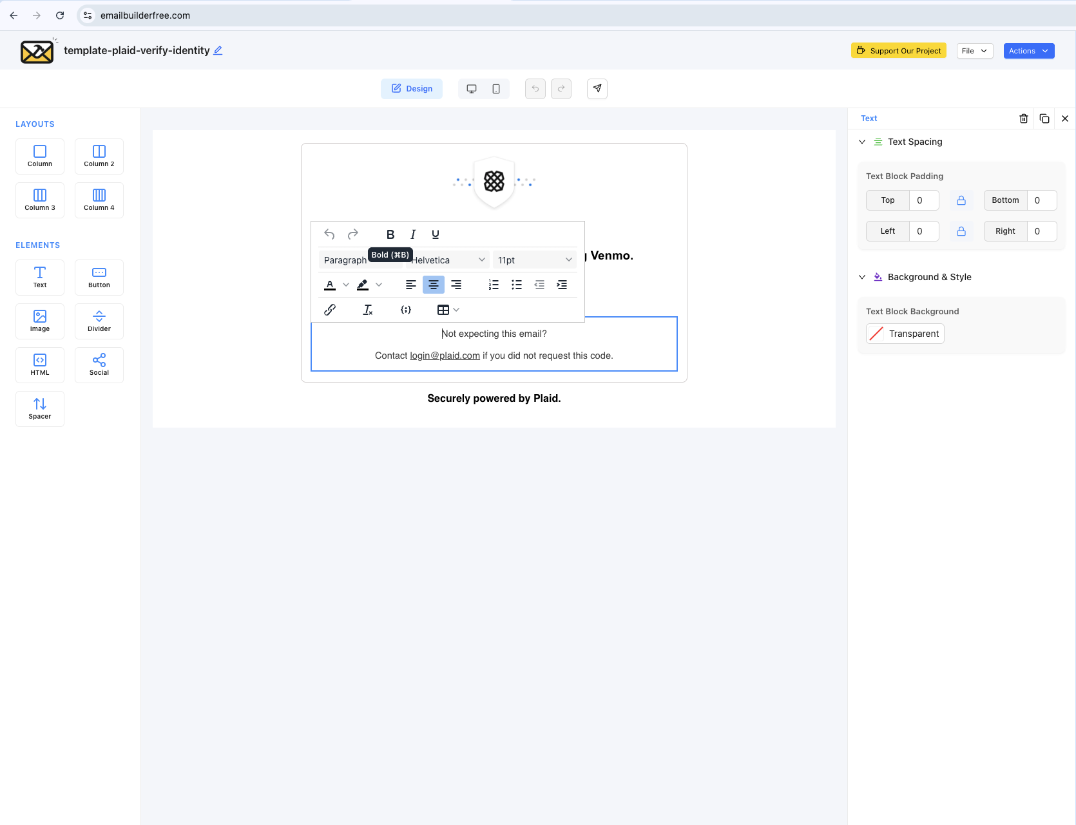Add an Image element
The width and height of the screenshot is (1076, 825).
click(x=39, y=321)
